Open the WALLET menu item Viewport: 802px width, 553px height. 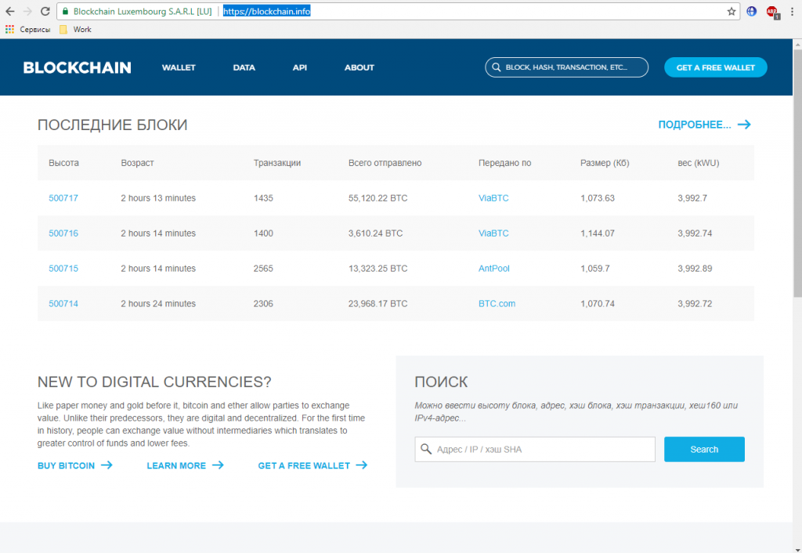179,67
